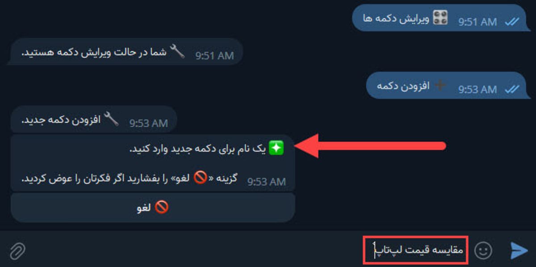The image size is (536, 267).
Task: Click the read checkmarks on 9:53 AM sent message
Action: [x=511, y=89]
